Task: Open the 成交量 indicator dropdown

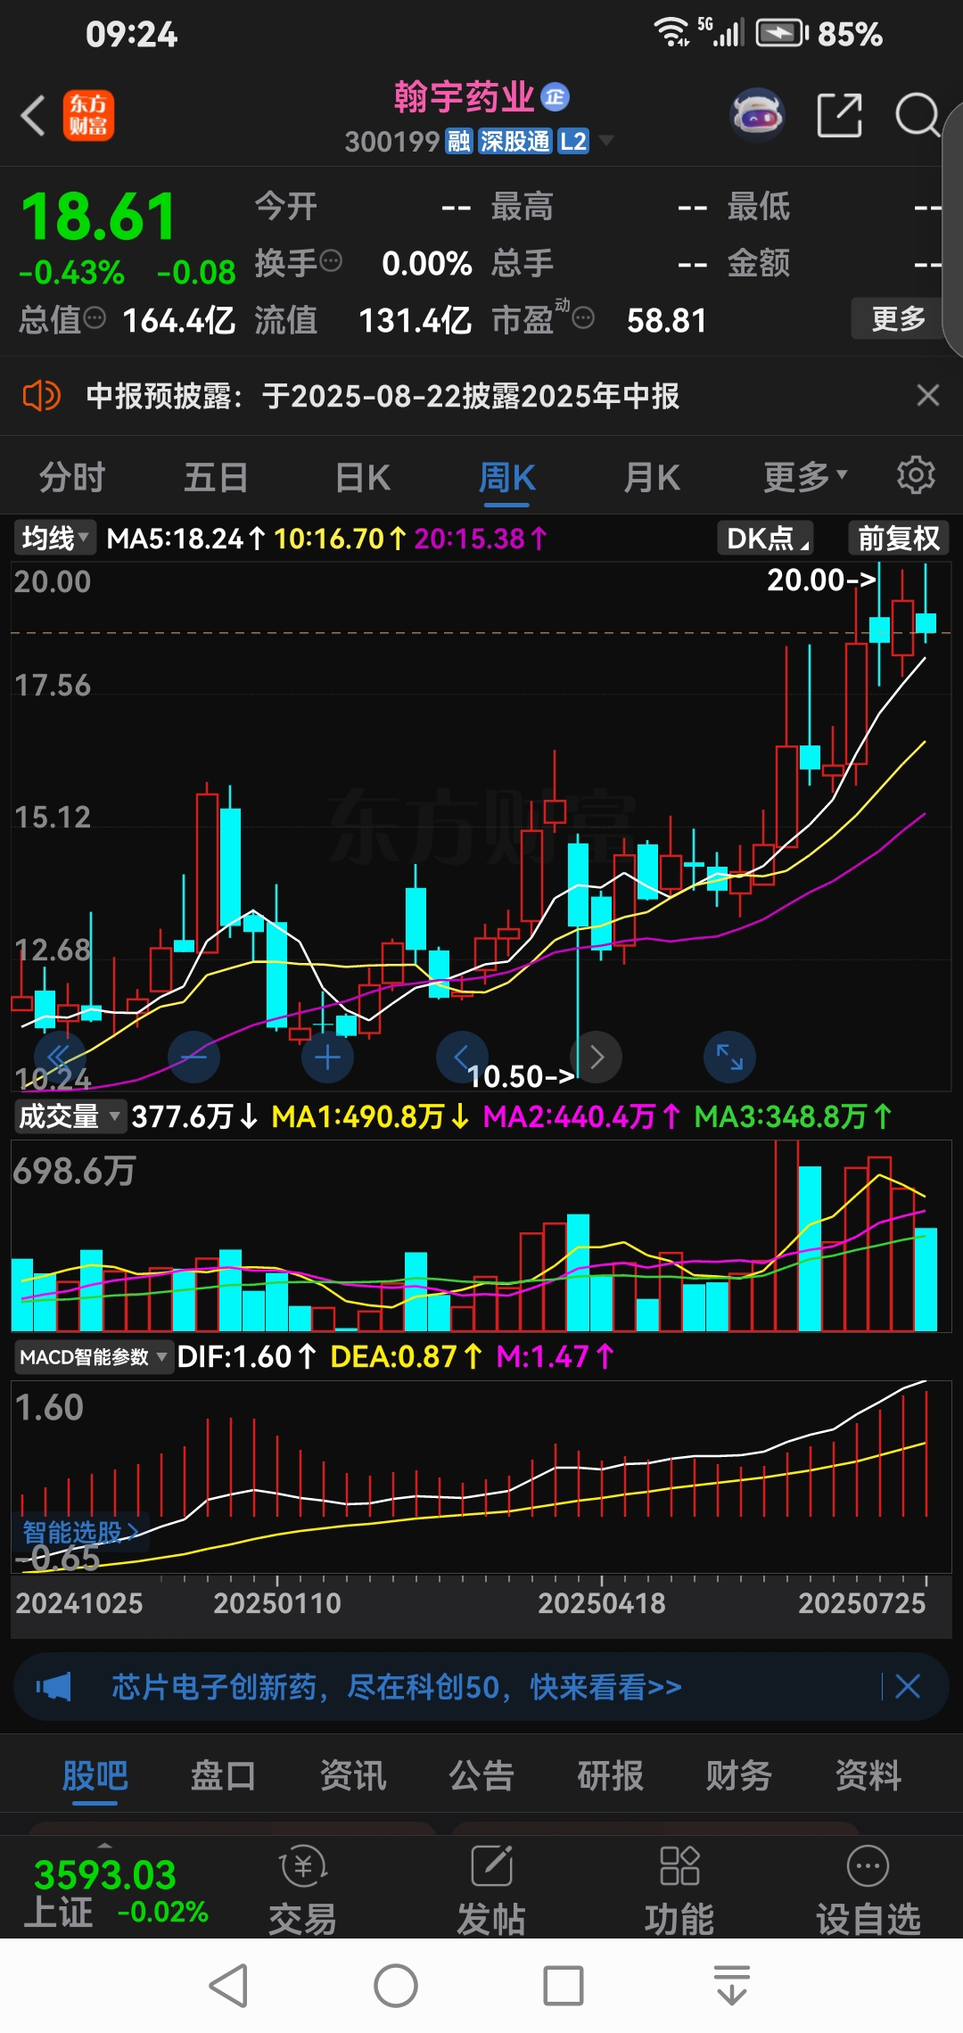Action: [70, 1115]
